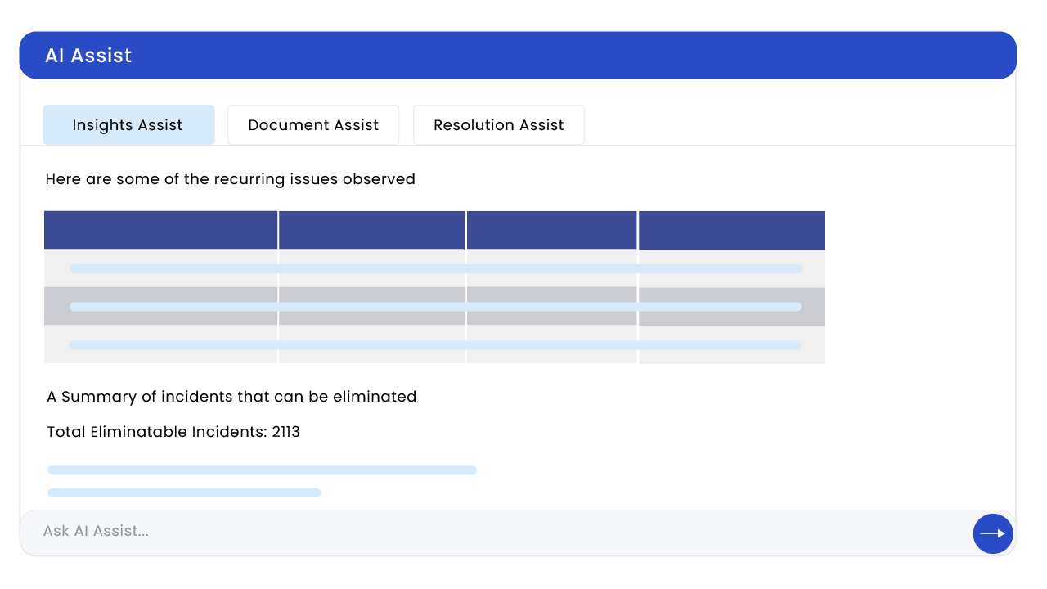
Task: Select the second column header of the table
Action: tap(372, 230)
